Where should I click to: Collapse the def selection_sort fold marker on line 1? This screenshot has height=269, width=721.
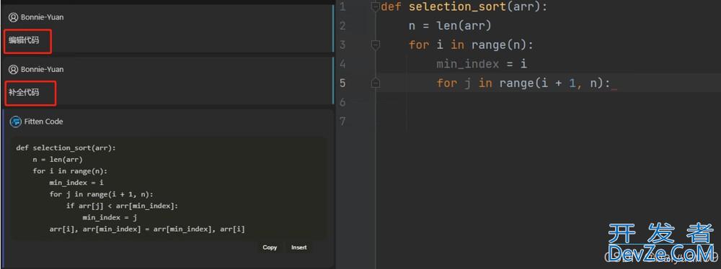[376, 6]
